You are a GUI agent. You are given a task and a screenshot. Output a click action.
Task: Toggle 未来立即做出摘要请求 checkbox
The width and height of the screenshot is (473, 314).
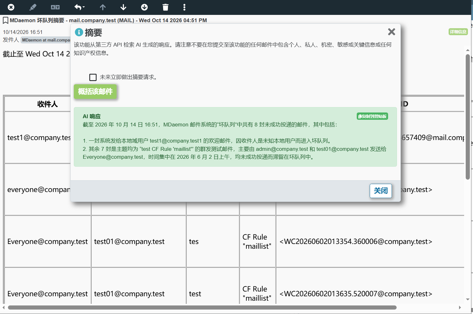[x=93, y=77]
